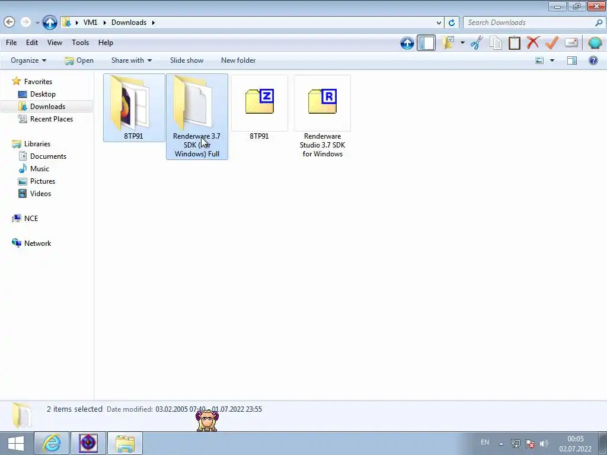Click the teal shell icon in the toolbar
The height and width of the screenshot is (455, 607).
(x=595, y=43)
